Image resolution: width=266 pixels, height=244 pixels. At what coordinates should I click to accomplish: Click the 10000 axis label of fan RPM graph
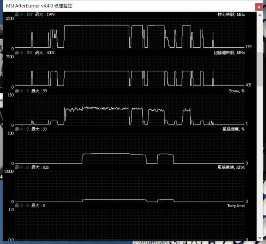(9, 171)
